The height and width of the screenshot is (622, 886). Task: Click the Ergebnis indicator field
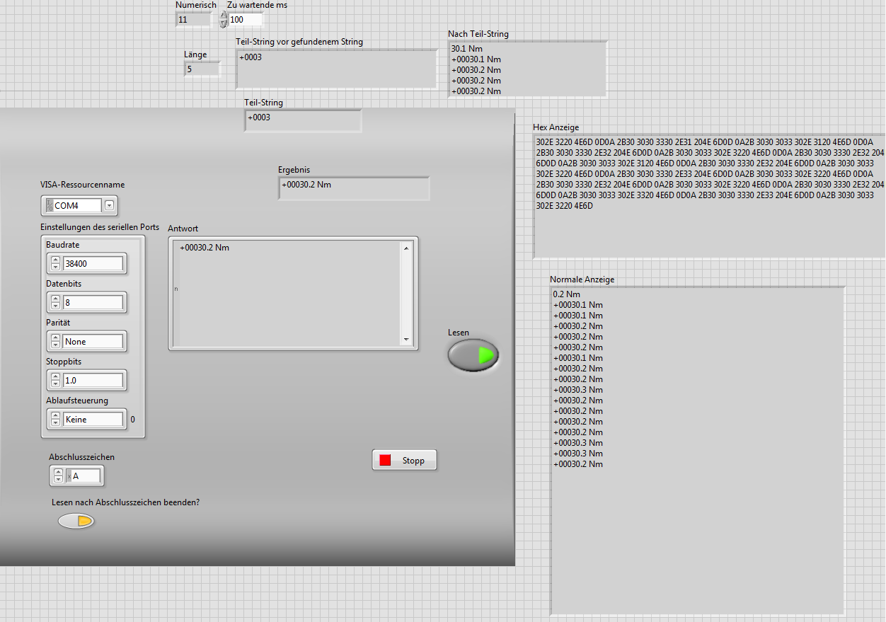click(354, 188)
